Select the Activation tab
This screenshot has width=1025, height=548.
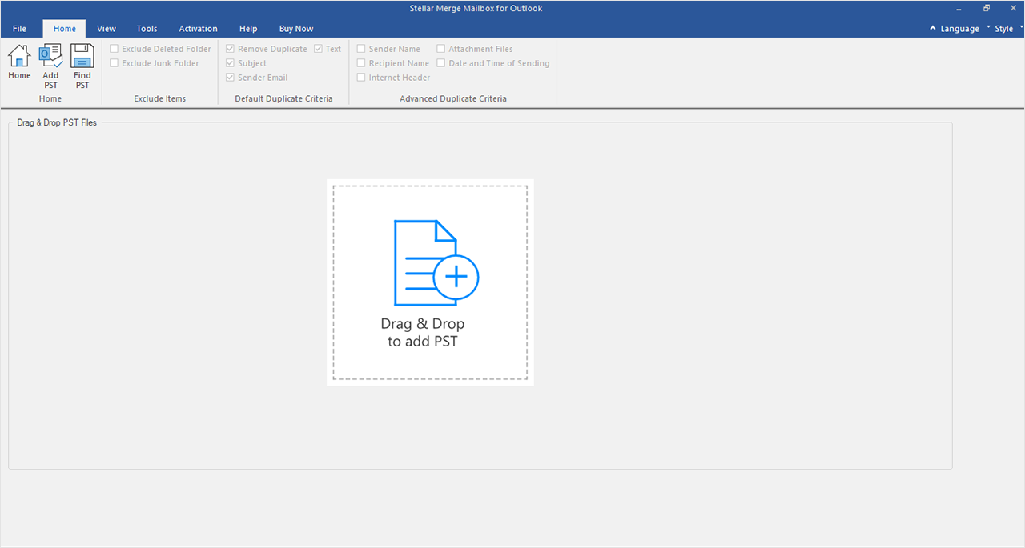click(x=198, y=29)
